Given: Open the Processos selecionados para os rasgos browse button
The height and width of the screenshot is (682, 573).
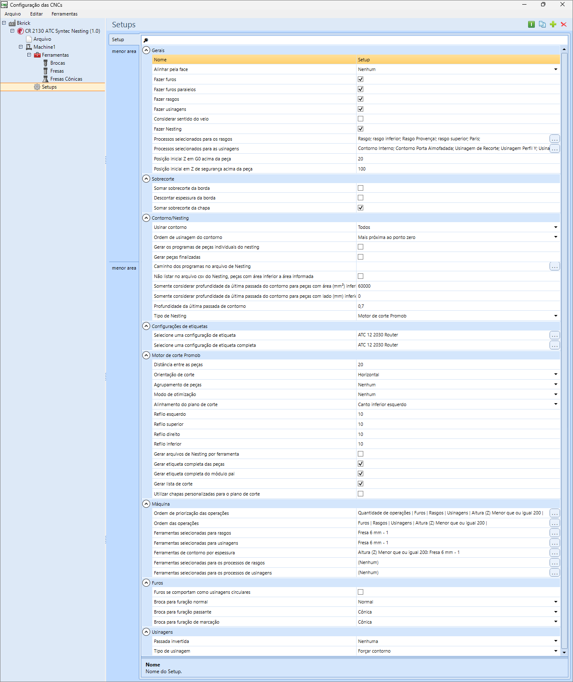Looking at the screenshot, I should pyautogui.click(x=555, y=139).
